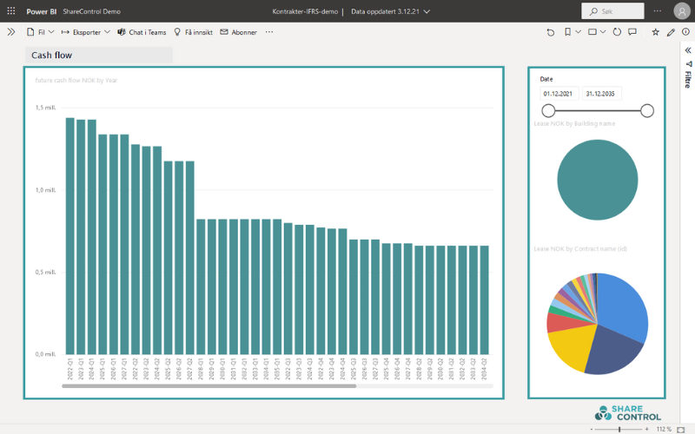This screenshot has height=434, width=695.
Task: Click the refresh visuals icon
Action: coord(617,32)
